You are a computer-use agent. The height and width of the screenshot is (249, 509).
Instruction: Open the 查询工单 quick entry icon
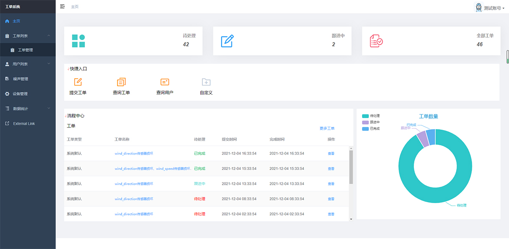121,82
